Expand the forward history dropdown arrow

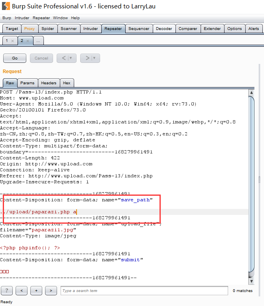[x=95, y=58]
